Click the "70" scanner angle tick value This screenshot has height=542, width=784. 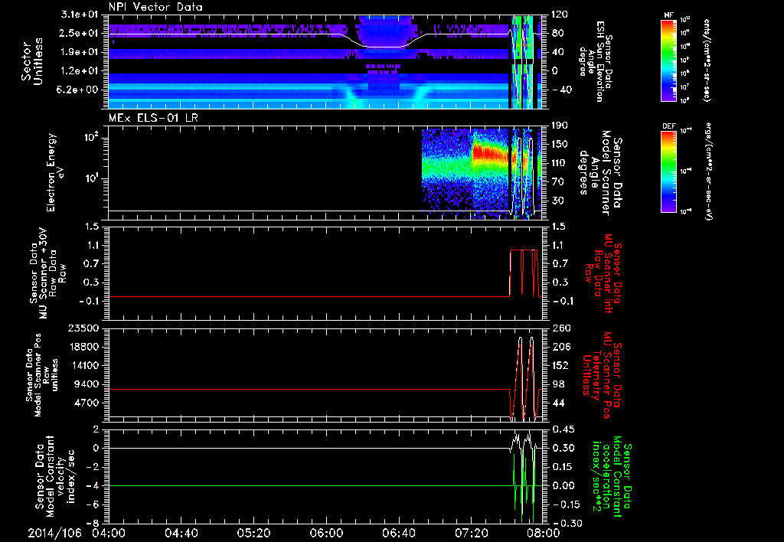point(557,182)
